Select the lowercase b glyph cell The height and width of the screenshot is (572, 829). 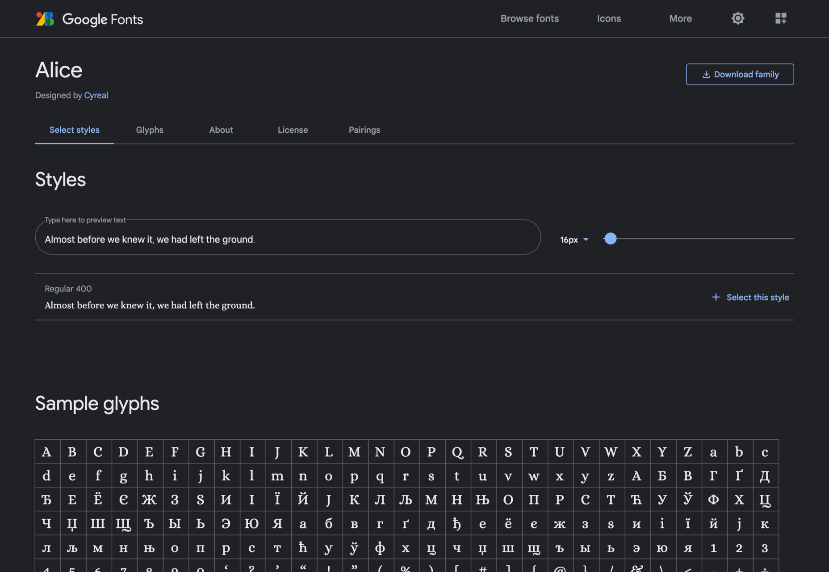739,452
